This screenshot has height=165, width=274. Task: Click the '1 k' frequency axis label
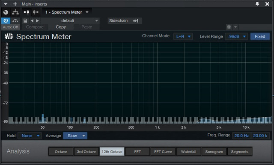158,127
